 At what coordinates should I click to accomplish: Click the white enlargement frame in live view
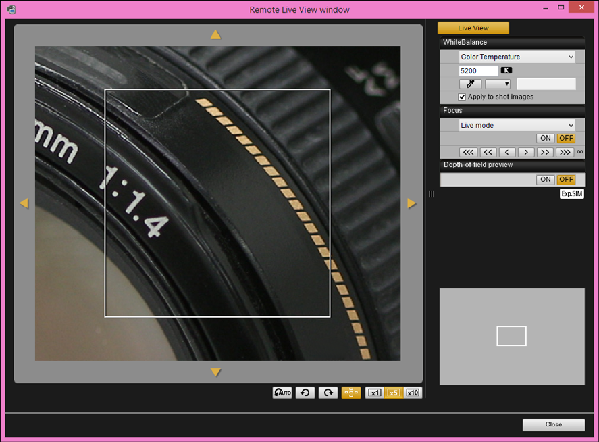[217, 203]
